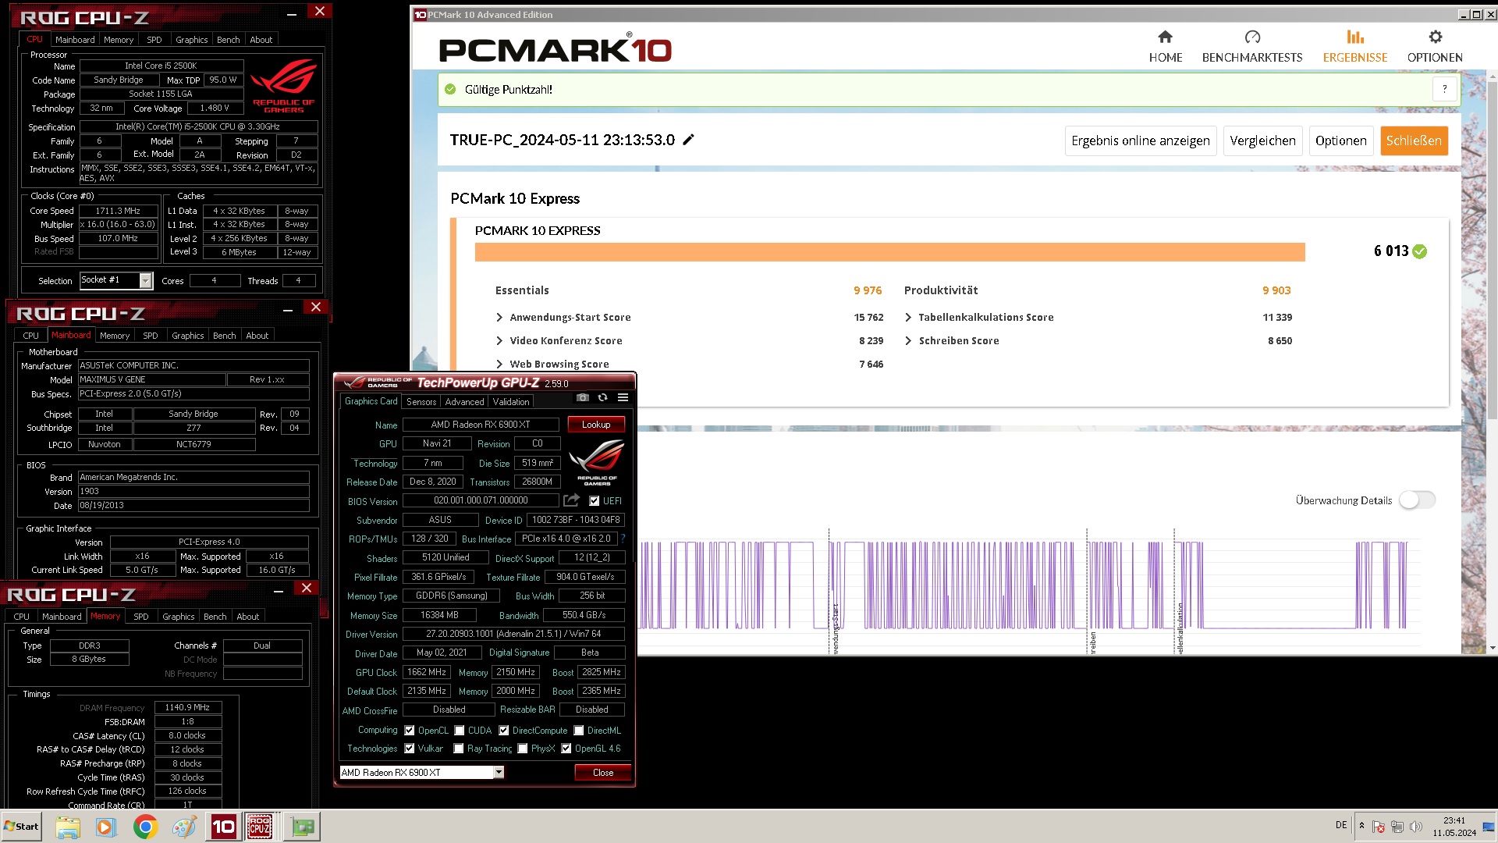Switch to GPU-Z graphics card taskbar icon
This screenshot has width=1498, height=843.
[x=301, y=827]
